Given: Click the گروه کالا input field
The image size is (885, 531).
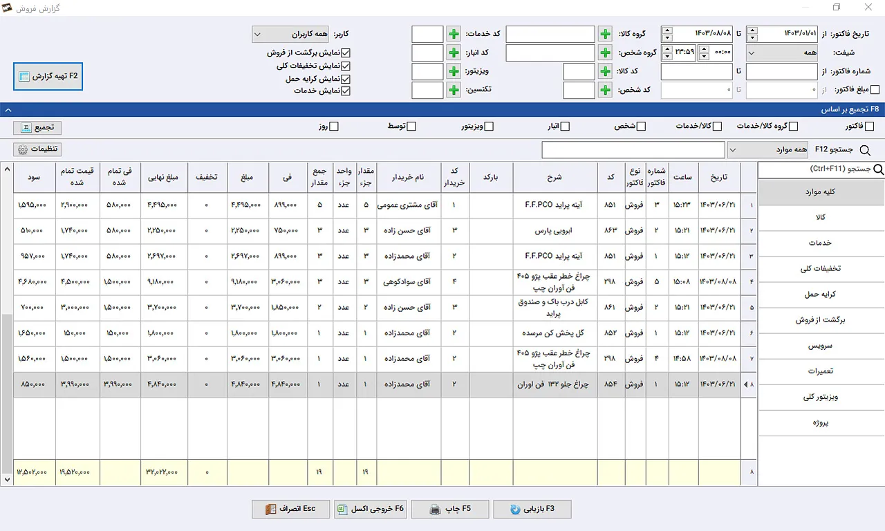Looking at the screenshot, I should click(550, 34).
